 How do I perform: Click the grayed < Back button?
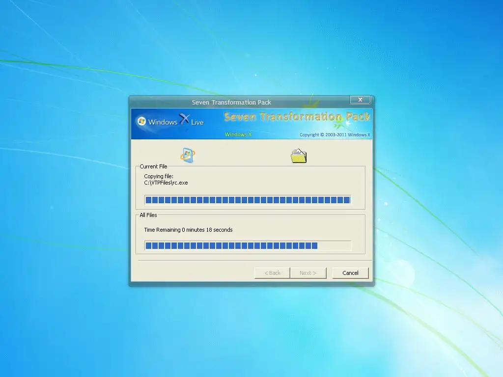click(x=272, y=273)
